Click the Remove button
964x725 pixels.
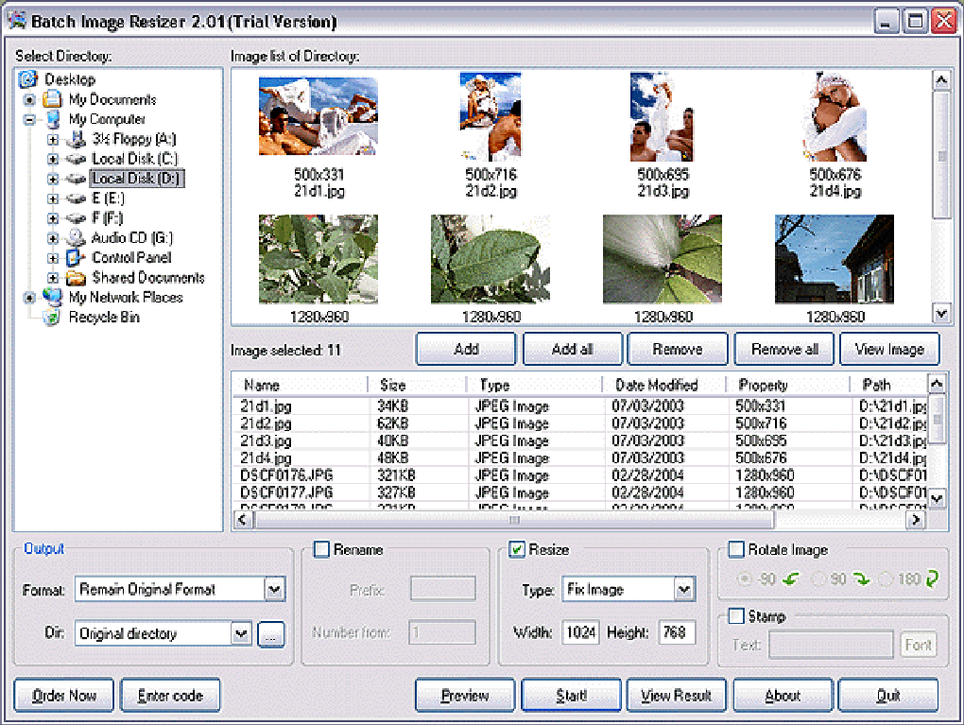pos(678,349)
